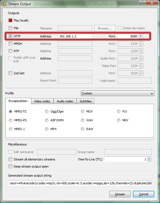
Task: Click the generated stream output string field
Action: tap(80, 183)
